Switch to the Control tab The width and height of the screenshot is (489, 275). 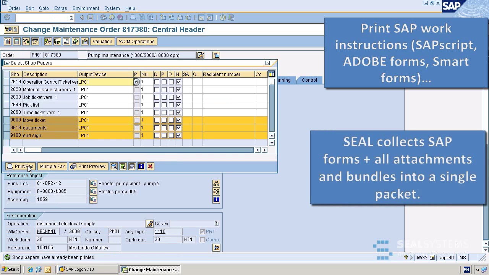click(309, 80)
